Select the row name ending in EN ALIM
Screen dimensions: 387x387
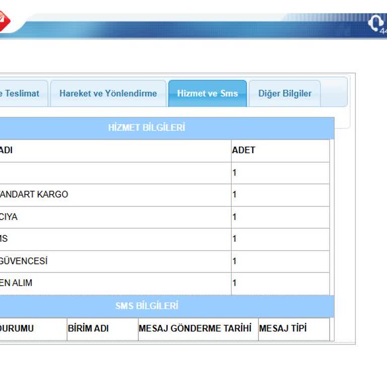(16, 283)
